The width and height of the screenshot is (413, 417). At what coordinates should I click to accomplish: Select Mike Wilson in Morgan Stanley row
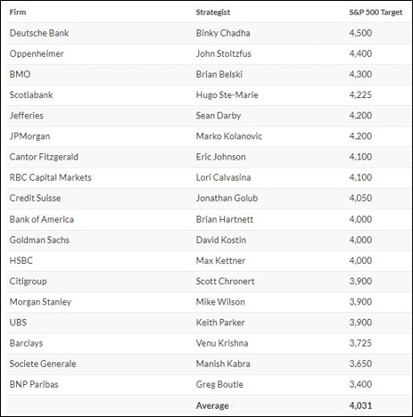point(220,302)
